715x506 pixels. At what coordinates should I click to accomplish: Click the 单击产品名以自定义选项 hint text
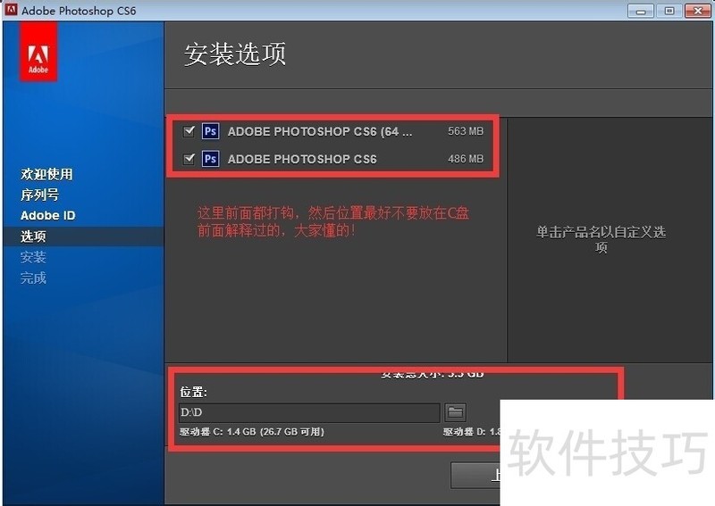point(601,239)
